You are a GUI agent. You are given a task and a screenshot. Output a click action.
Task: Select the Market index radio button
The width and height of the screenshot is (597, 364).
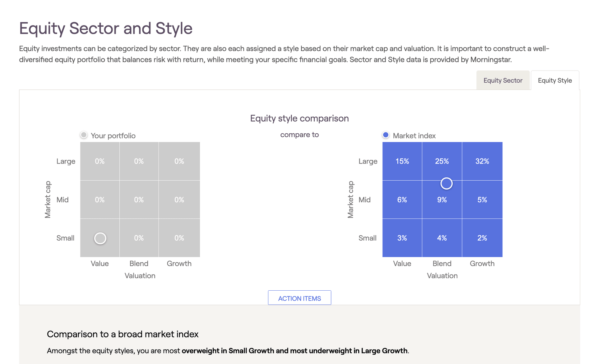pos(386,135)
